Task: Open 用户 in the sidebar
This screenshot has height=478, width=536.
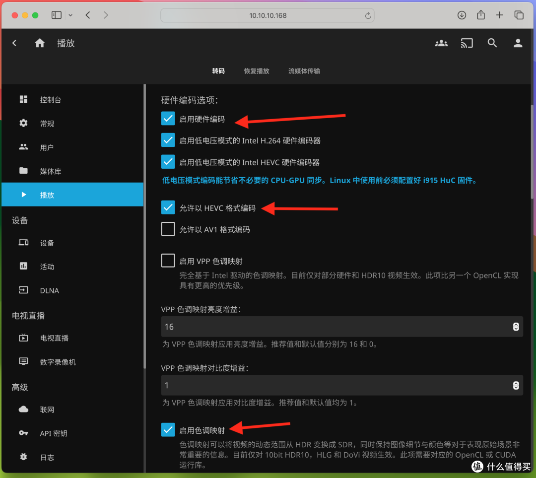Action: pyautogui.click(x=72, y=147)
